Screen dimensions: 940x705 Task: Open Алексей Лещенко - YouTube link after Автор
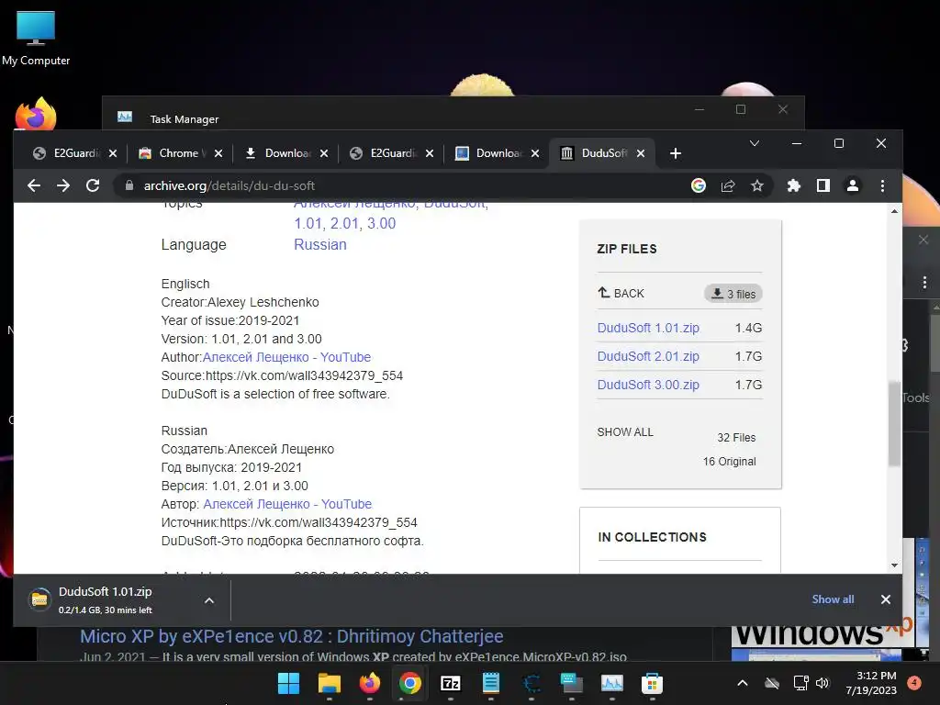tap(287, 504)
